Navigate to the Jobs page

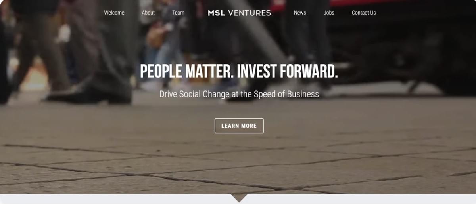tap(329, 13)
